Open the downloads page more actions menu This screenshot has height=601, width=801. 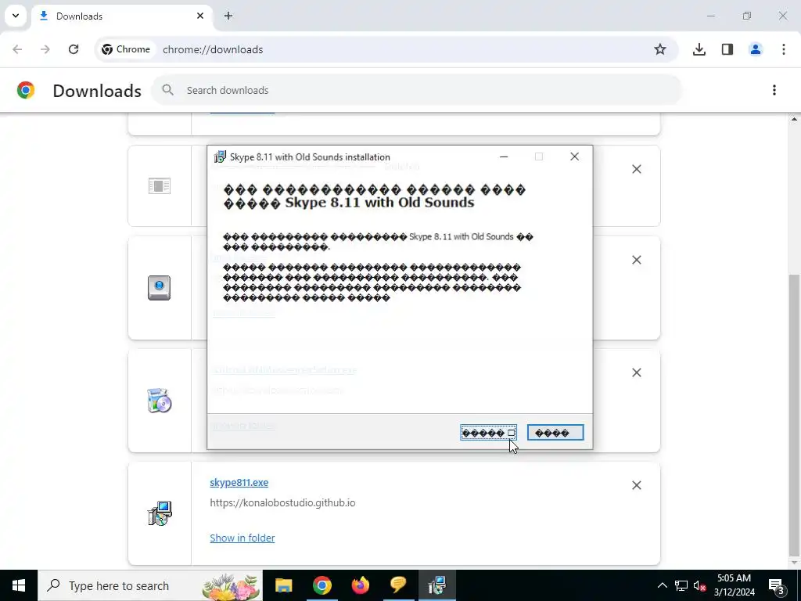click(774, 91)
